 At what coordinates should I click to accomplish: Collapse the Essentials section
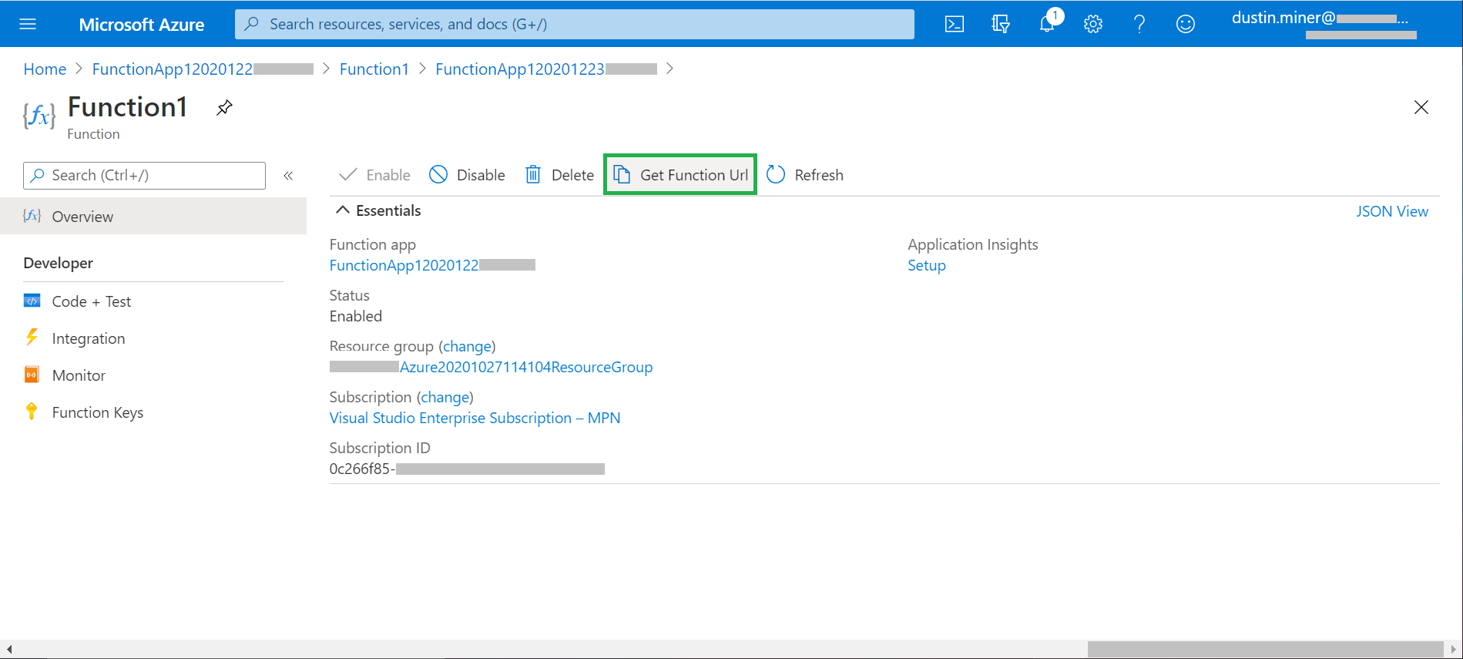point(379,210)
